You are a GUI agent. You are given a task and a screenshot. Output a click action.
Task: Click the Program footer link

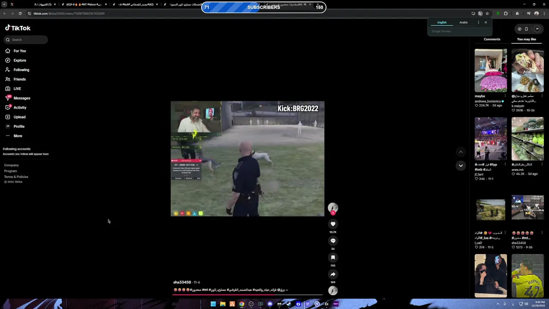pyautogui.click(x=10, y=171)
